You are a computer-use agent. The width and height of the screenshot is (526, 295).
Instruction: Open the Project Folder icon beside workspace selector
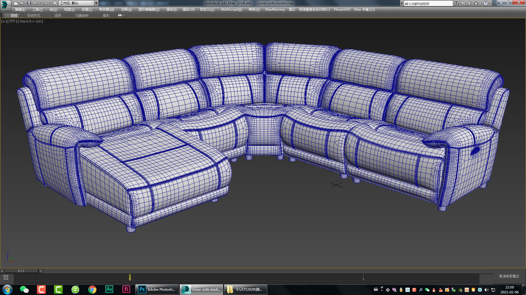pyautogui.click(x=56, y=3)
